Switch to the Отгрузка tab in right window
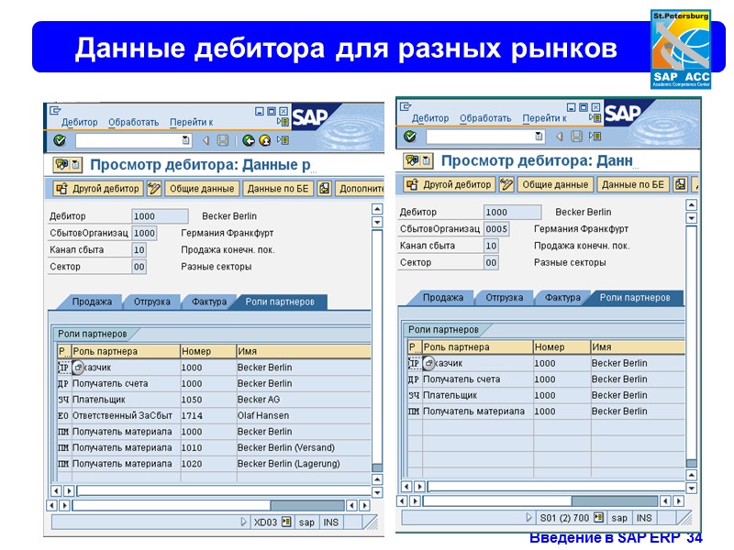 coord(504,297)
